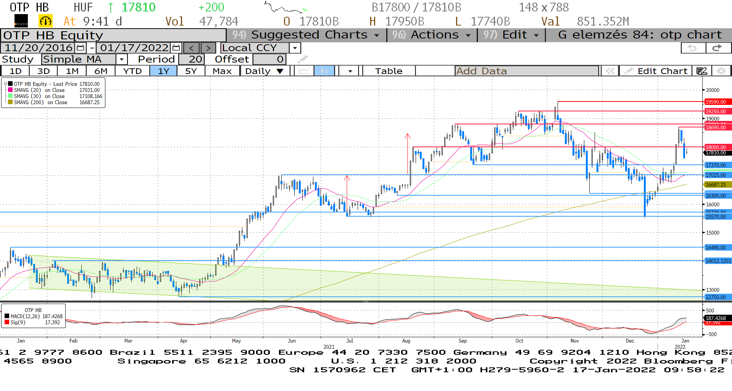Shift date range forward with right arrow
732x391 pixels.
coord(208,48)
